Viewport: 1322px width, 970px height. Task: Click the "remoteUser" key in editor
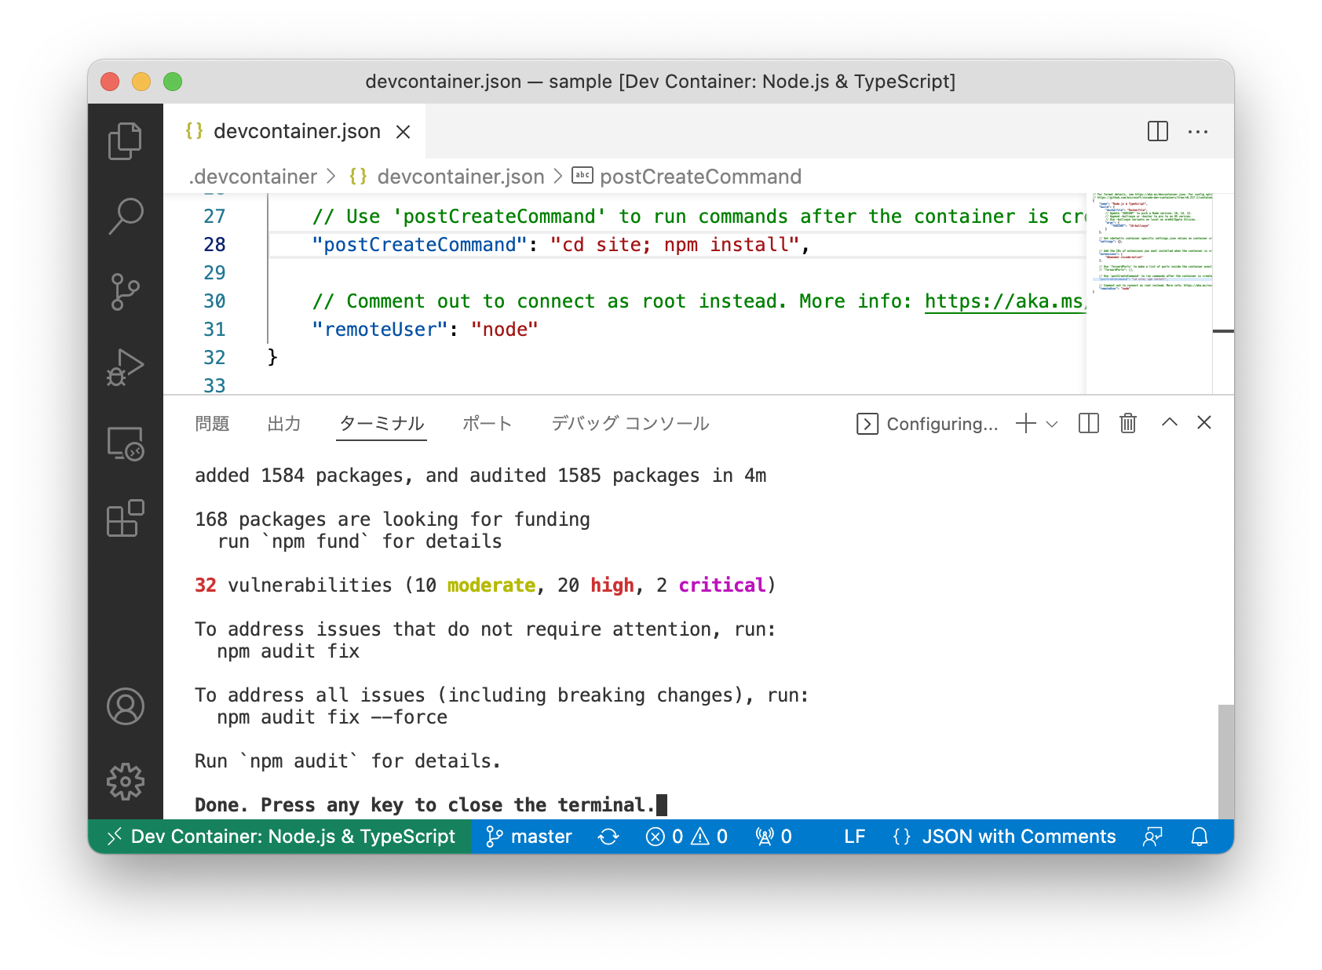[x=380, y=330]
